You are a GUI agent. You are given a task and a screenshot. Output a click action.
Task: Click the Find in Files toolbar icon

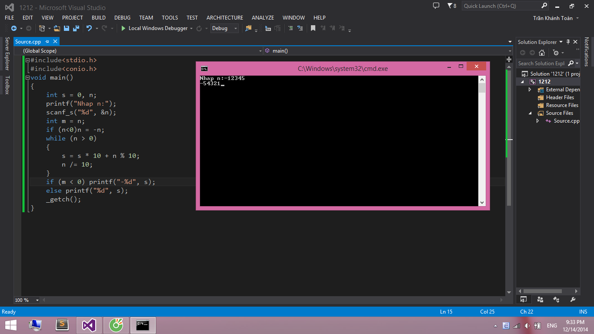248,28
